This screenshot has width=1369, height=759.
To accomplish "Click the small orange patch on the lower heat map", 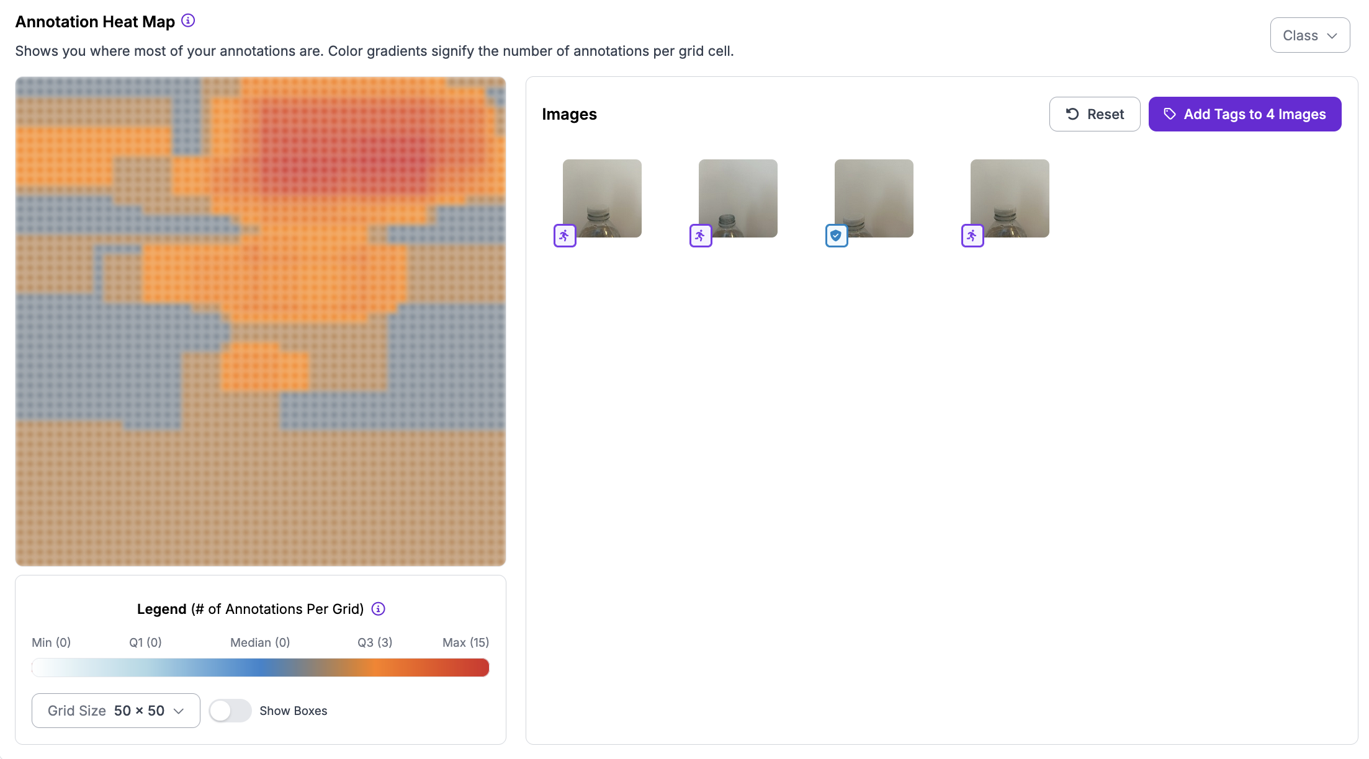I will tap(264, 368).
